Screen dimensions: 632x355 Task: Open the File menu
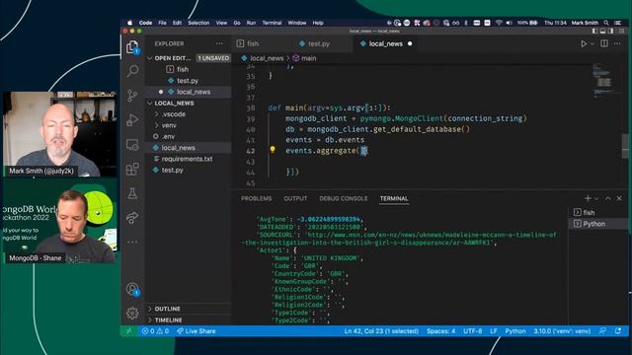(x=162, y=23)
